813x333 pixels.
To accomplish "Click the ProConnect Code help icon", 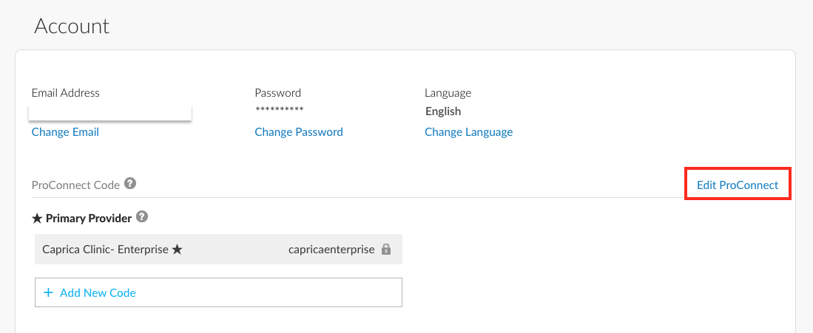I will coord(130,183).
